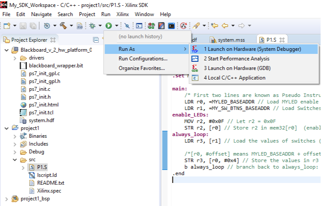Choose Run Configurations... from menu
Image resolution: width=321 pixels, height=206 pixels.
pos(147,59)
